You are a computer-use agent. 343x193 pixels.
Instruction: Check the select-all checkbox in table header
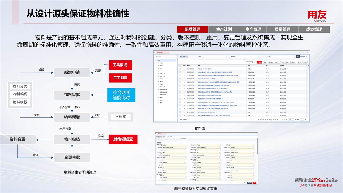(x=180, y=66)
